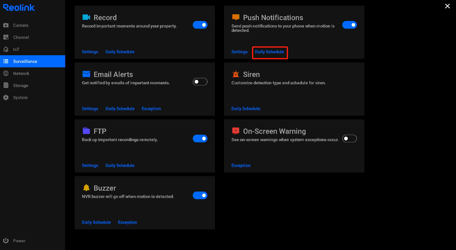Go to the Channel section

33,37
